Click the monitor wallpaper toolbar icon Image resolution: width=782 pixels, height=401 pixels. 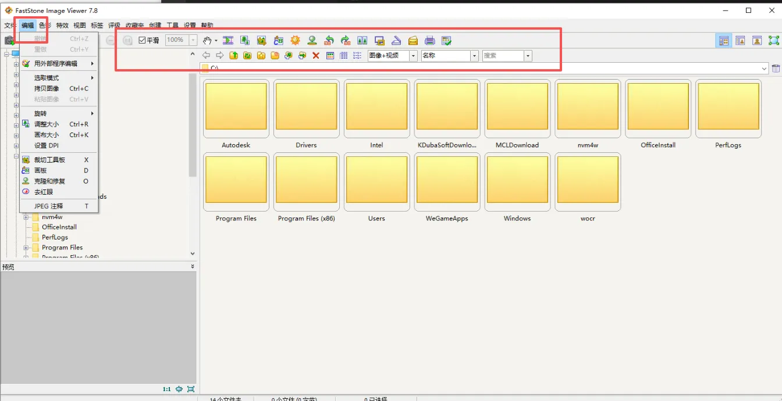tap(379, 40)
